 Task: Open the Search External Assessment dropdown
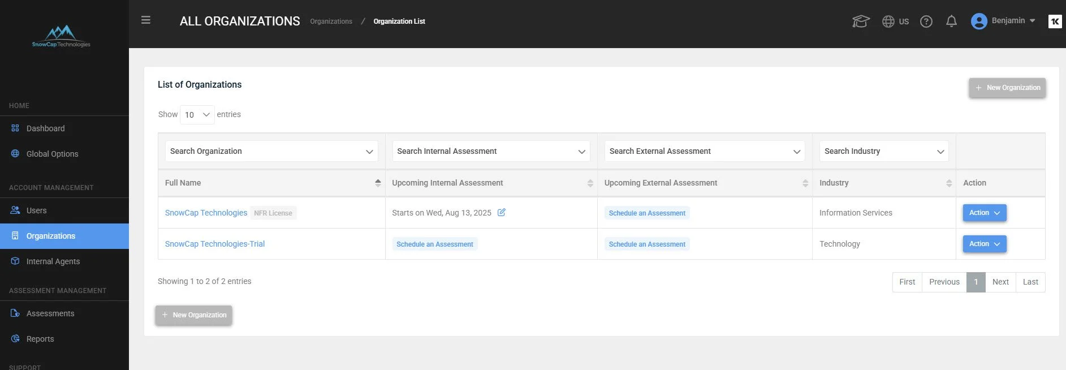point(705,151)
